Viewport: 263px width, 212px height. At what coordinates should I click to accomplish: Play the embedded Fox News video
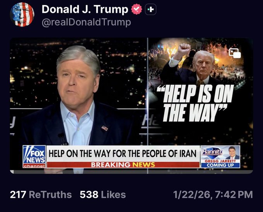[x=131, y=106]
